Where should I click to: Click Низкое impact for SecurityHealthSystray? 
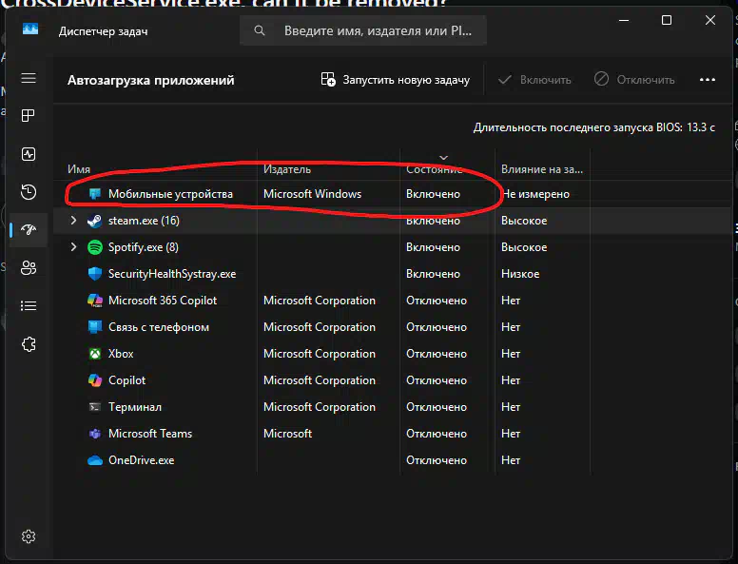(x=520, y=274)
